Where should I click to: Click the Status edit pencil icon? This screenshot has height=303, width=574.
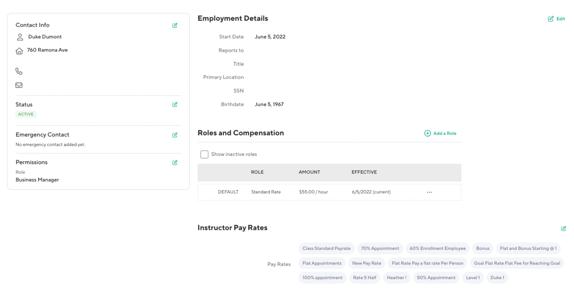(175, 105)
